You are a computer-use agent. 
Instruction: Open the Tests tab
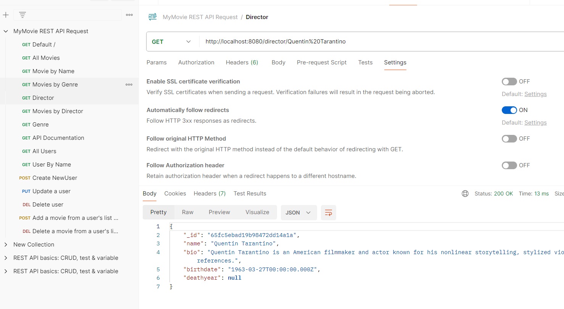365,62
